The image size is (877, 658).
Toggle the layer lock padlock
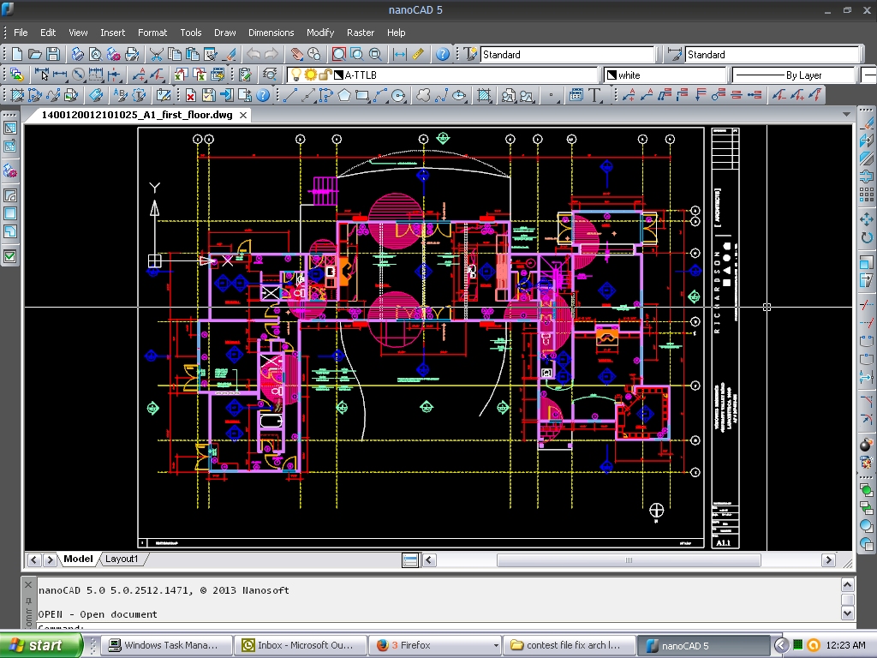(x=325, y=75)
